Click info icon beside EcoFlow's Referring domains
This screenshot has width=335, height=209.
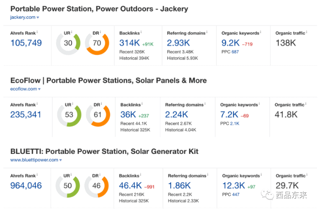coord(205,104)
